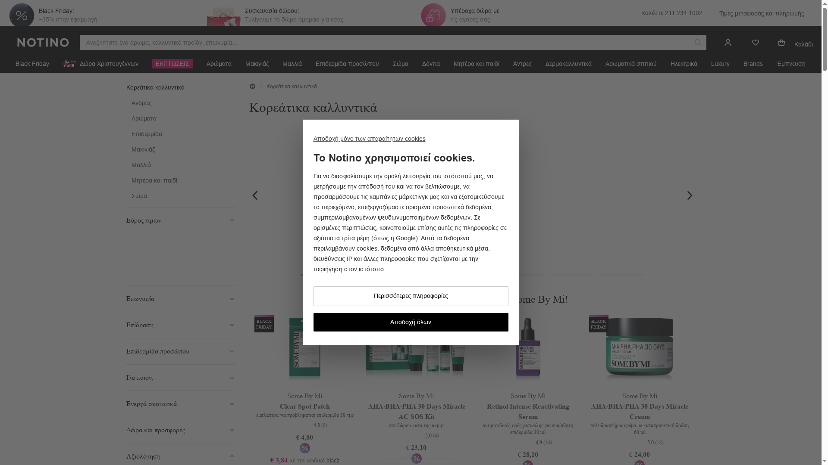828x465 pixels.
Task: Select Μητέρα και παιδί in sidebar
Action: pyautogui.click(x=154, y=180)
